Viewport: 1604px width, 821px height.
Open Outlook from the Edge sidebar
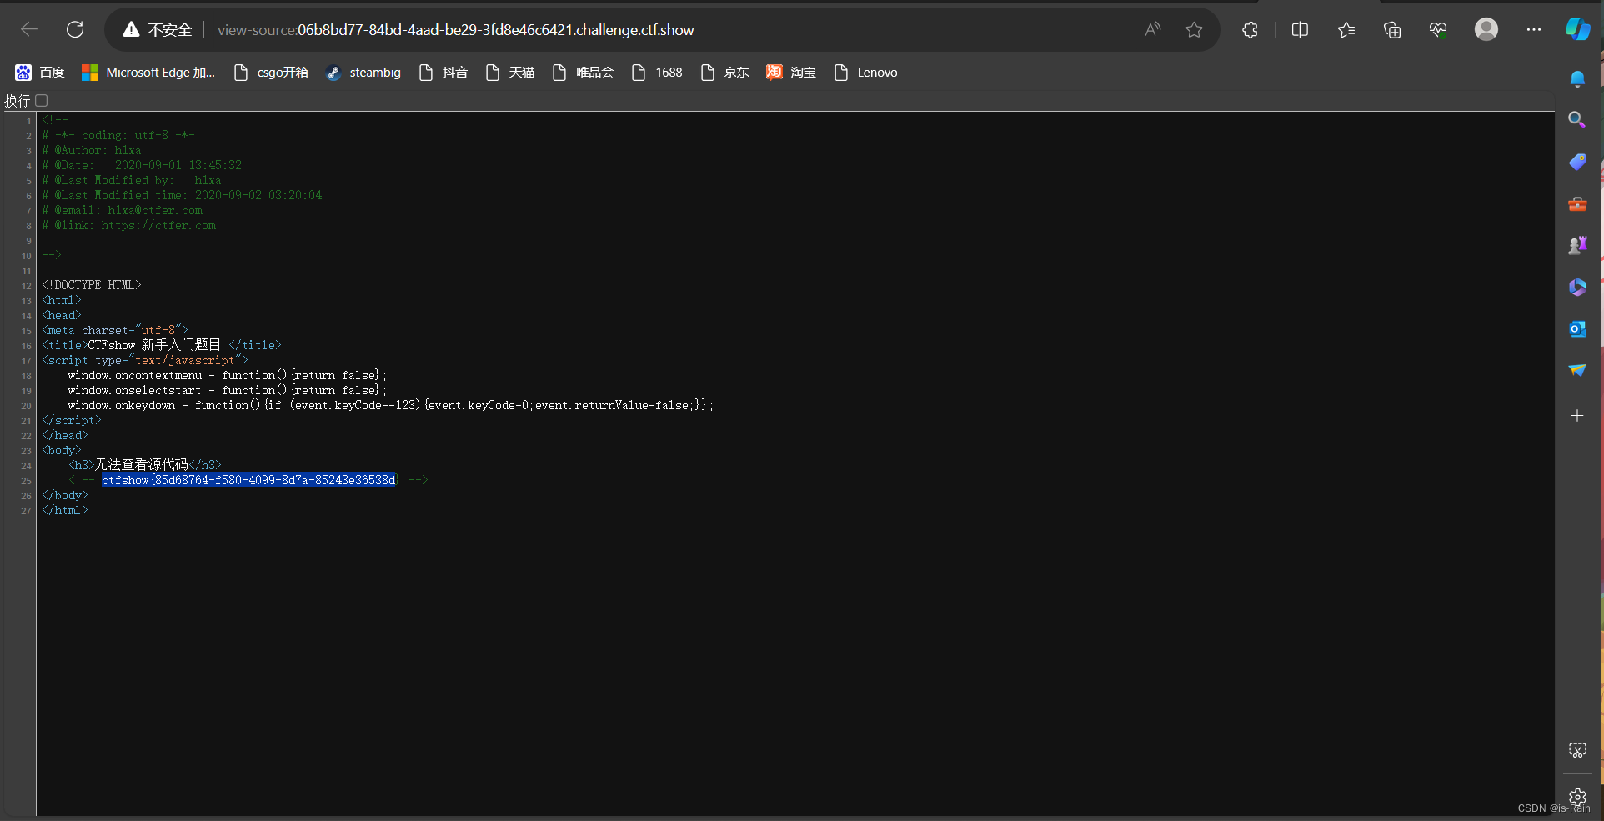click(x=1577, y=328)
